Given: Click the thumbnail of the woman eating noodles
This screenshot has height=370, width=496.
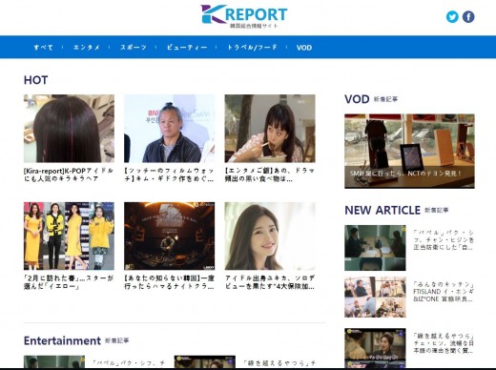Looking at the screenshot, I should coord(270,129).
